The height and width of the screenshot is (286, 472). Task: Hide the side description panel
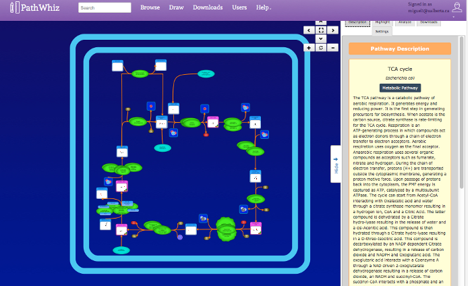click(336, 164)
